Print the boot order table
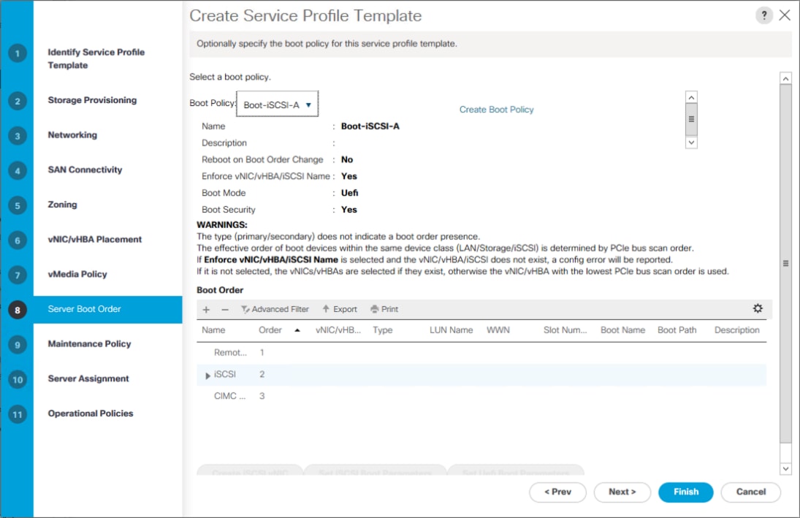 384,309
